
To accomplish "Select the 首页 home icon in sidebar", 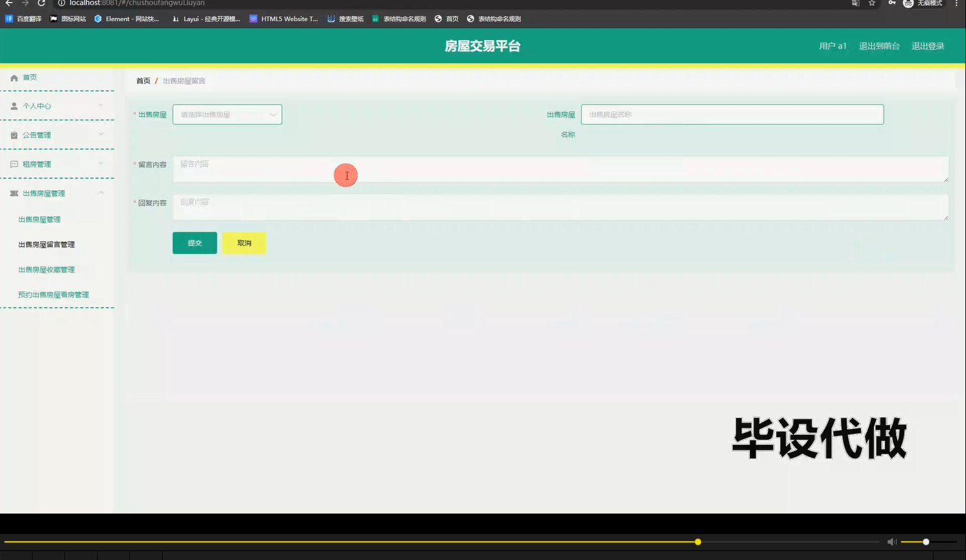I will coord(13,77).
